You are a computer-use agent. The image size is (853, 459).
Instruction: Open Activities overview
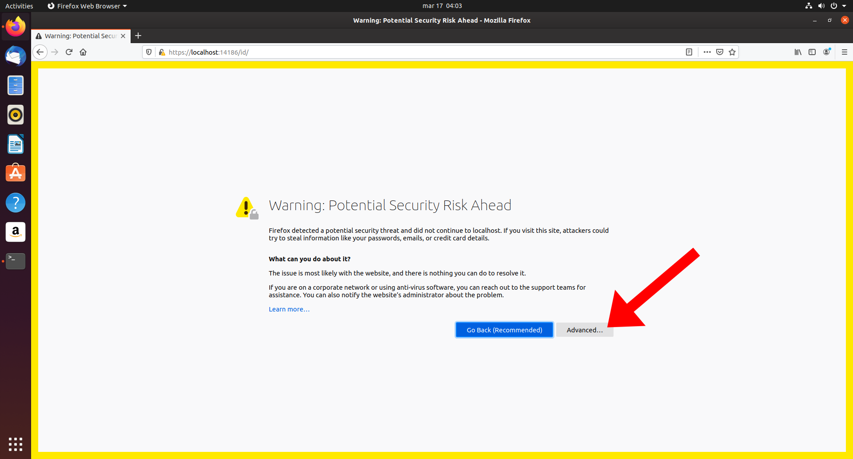point(19,6)
